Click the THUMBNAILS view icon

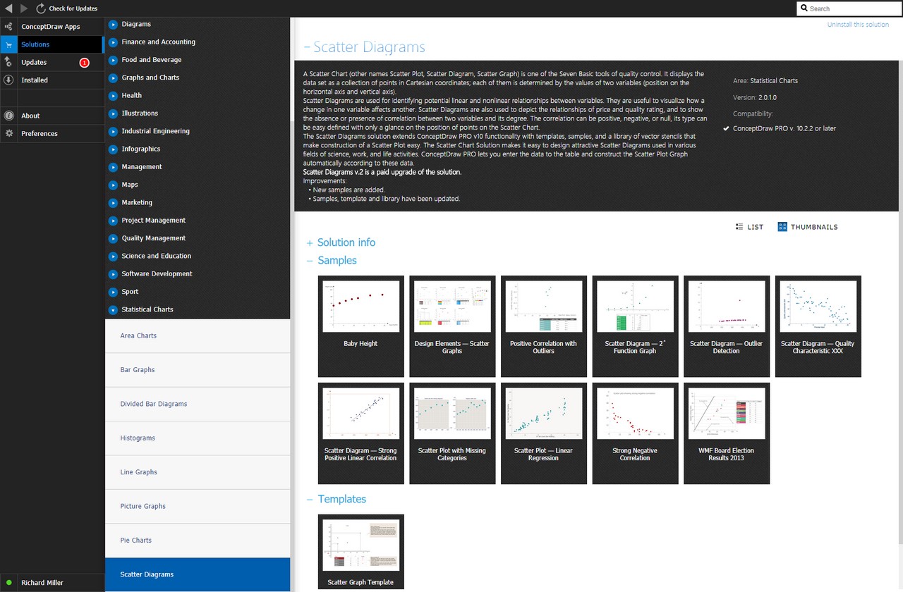coord(782,227)
